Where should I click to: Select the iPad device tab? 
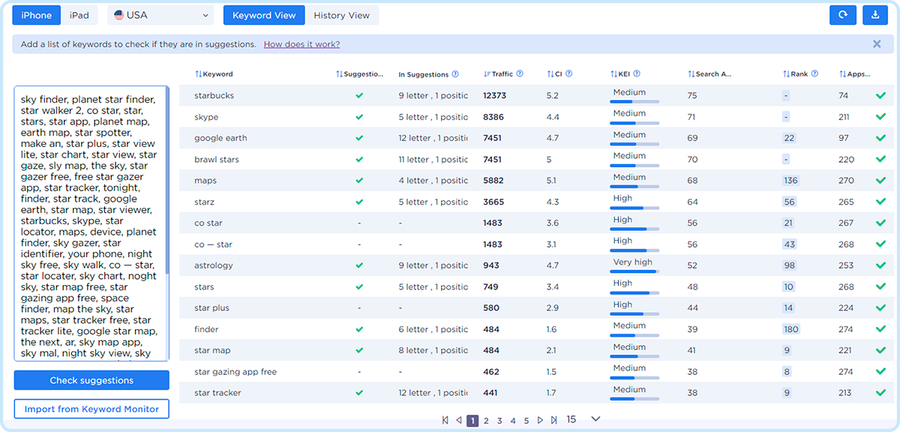coord(79,15)
